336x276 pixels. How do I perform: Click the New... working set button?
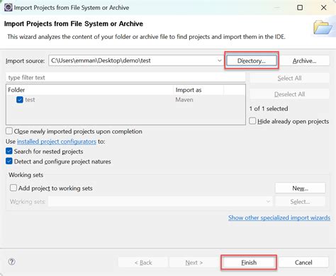pos(300,188)
